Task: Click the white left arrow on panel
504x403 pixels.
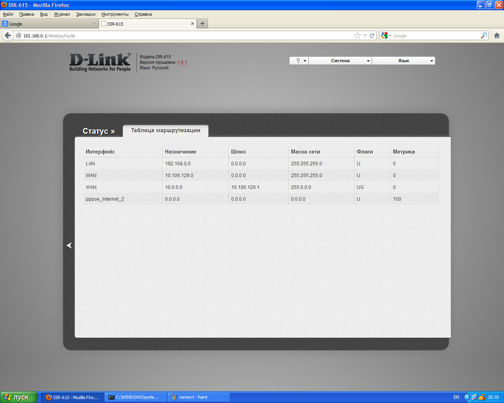Action: (x=69, y=245)
